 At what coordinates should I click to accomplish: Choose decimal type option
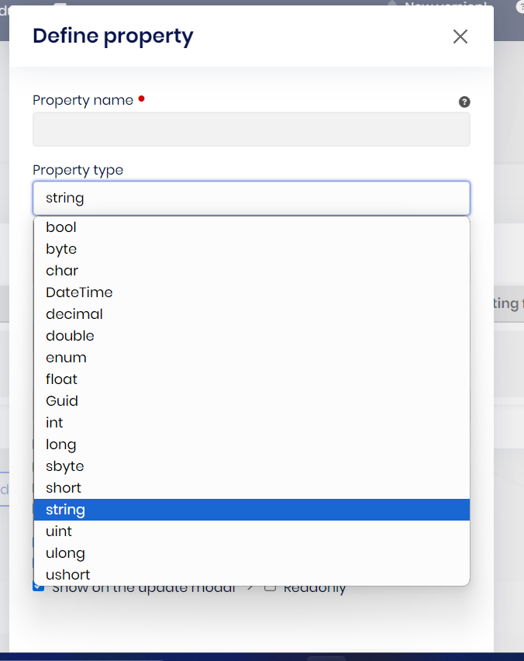(x=74, y=314)
